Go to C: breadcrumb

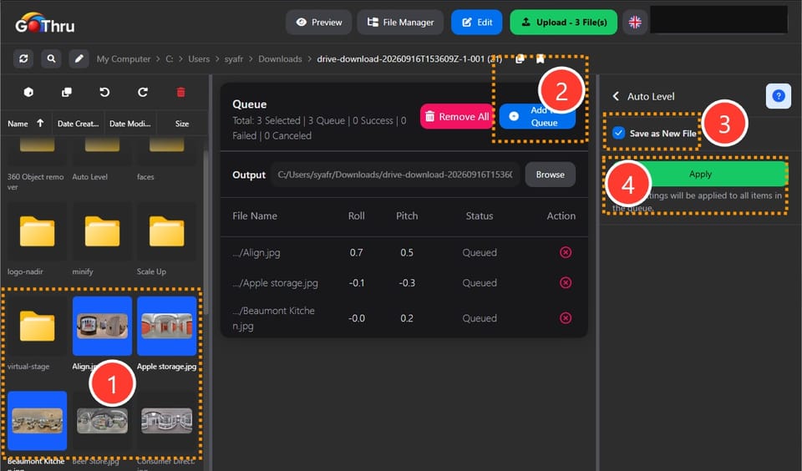pos(170,59)
